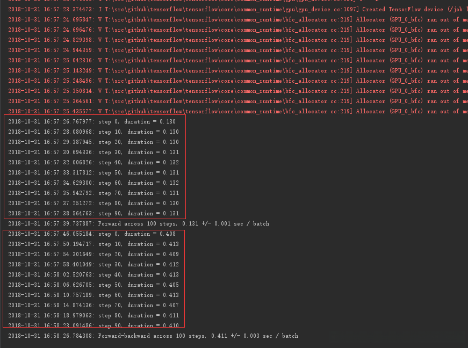Viewport: 468px width, 348px height.
Task: Select the 'step 20, duration = 0.130' line
Action: pyautogui.click(x=93, y=142)
